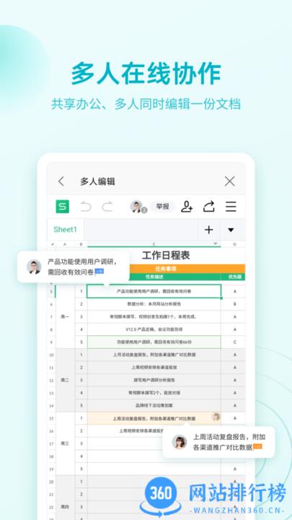Screen dimensions: 292x520
Task: Undo the last edit
Action: pos(86,207)
